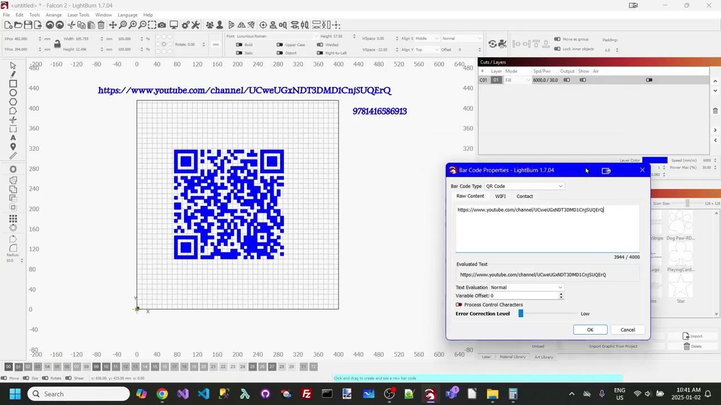Click the Import icon in Art Library
This screenshot has height=405, width=721.
[x=686, y=336]
